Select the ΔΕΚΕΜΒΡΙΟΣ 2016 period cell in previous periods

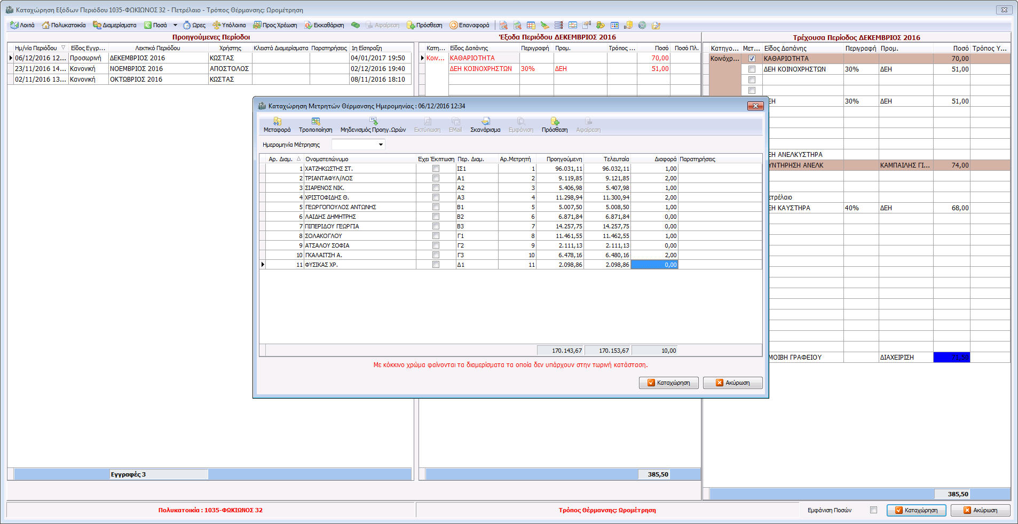158,58
